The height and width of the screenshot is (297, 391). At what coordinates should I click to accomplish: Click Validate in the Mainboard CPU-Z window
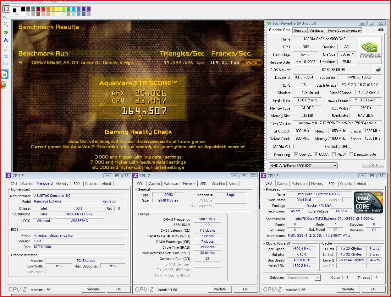click(x=93, y=289)
